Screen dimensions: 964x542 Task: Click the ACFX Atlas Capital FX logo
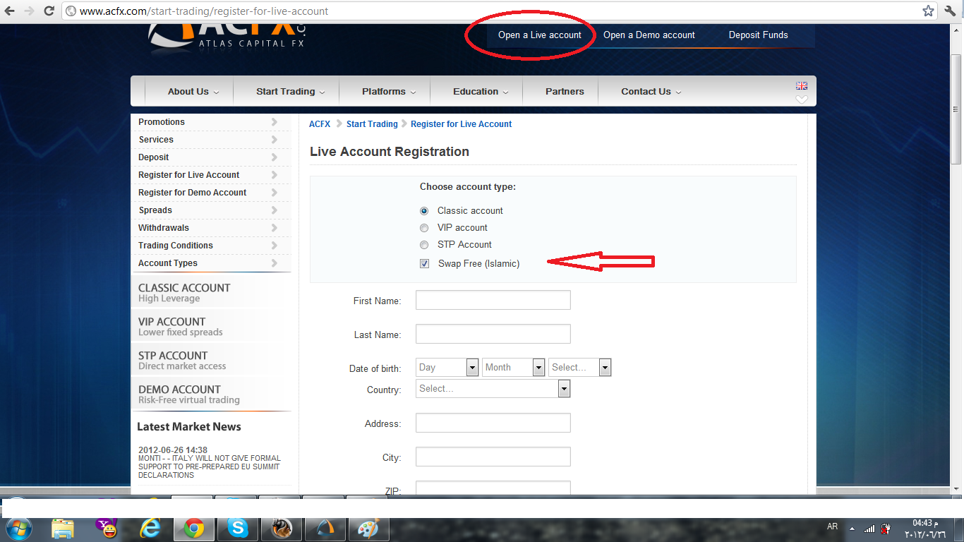pyautogui.click(x=229, y=37)
